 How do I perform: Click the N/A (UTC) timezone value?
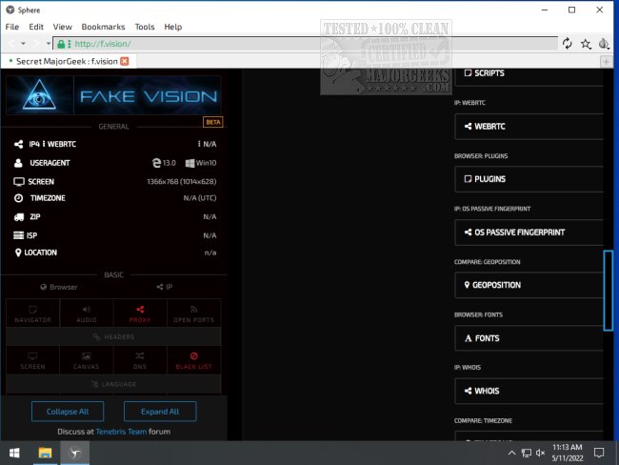click(x=200, y=198)
